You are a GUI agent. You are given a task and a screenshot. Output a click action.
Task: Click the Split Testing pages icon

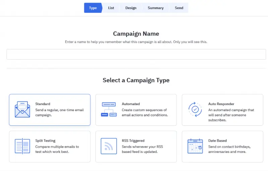pos(22,146)
